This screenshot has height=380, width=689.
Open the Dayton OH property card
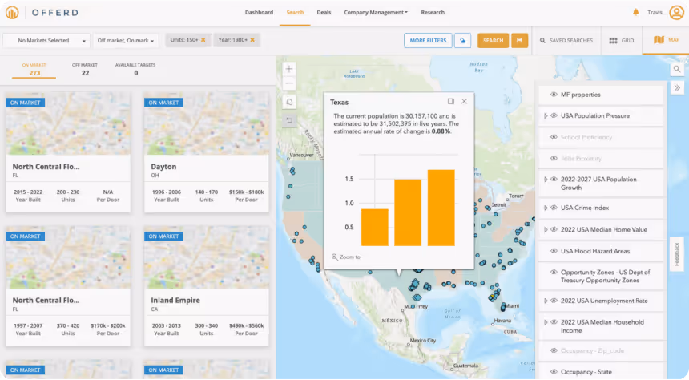point(207,152)
